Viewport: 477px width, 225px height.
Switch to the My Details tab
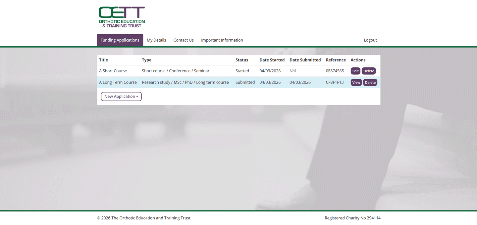pos(156,40)
